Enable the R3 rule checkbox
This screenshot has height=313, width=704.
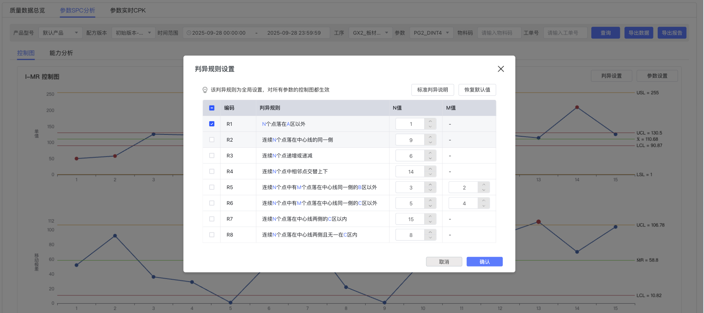click(x=212, y=156)
